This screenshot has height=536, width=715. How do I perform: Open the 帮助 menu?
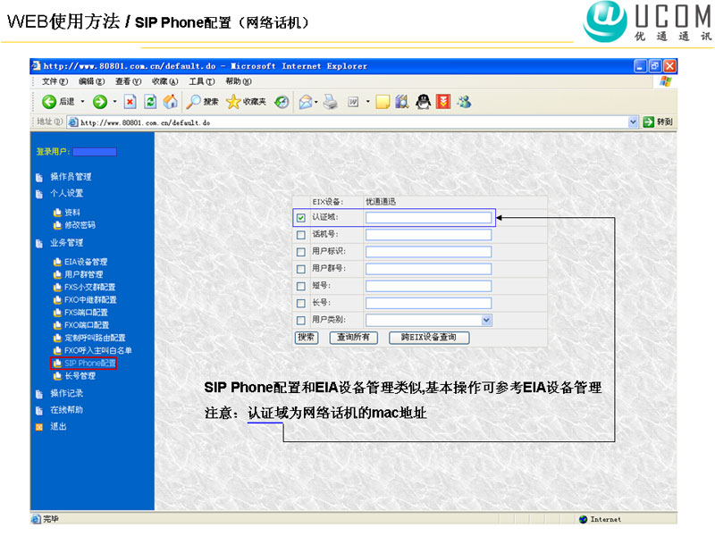239,81
